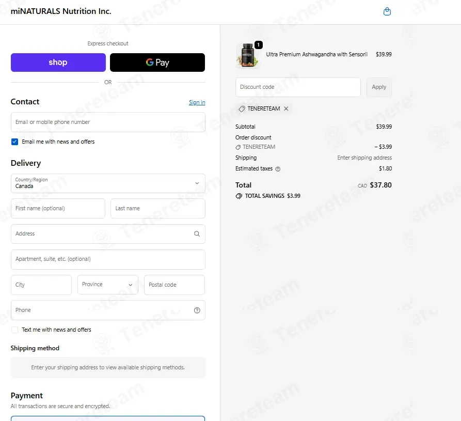The width and height of the screenshot is (461, 421).
Task: Click the Ashwagandha product thumbnail
Action: click(248, 55)
